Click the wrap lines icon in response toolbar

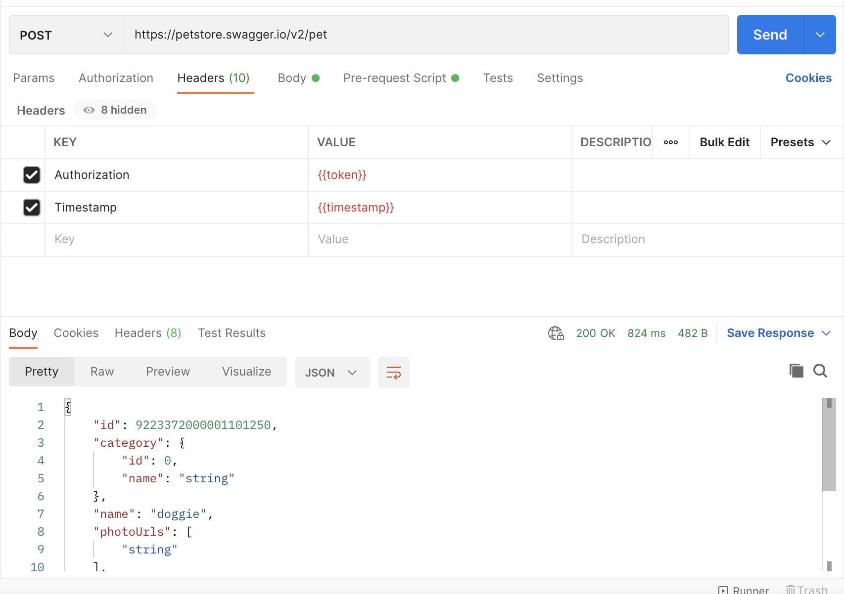click(x=394, y=372)
